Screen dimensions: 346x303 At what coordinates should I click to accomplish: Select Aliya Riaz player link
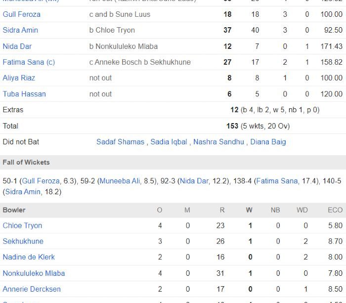tap(19, 78)
